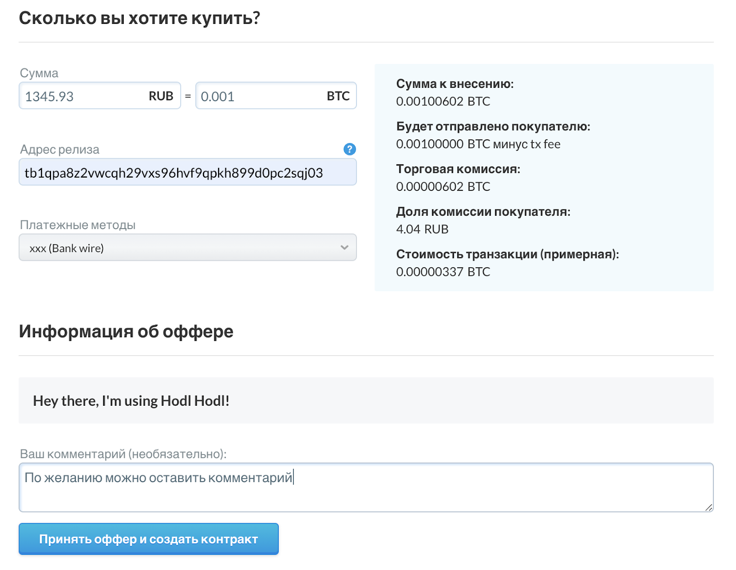736x570 pixels.
Task: Expand the payment methods chevron arrow
Action: [344, 248]
